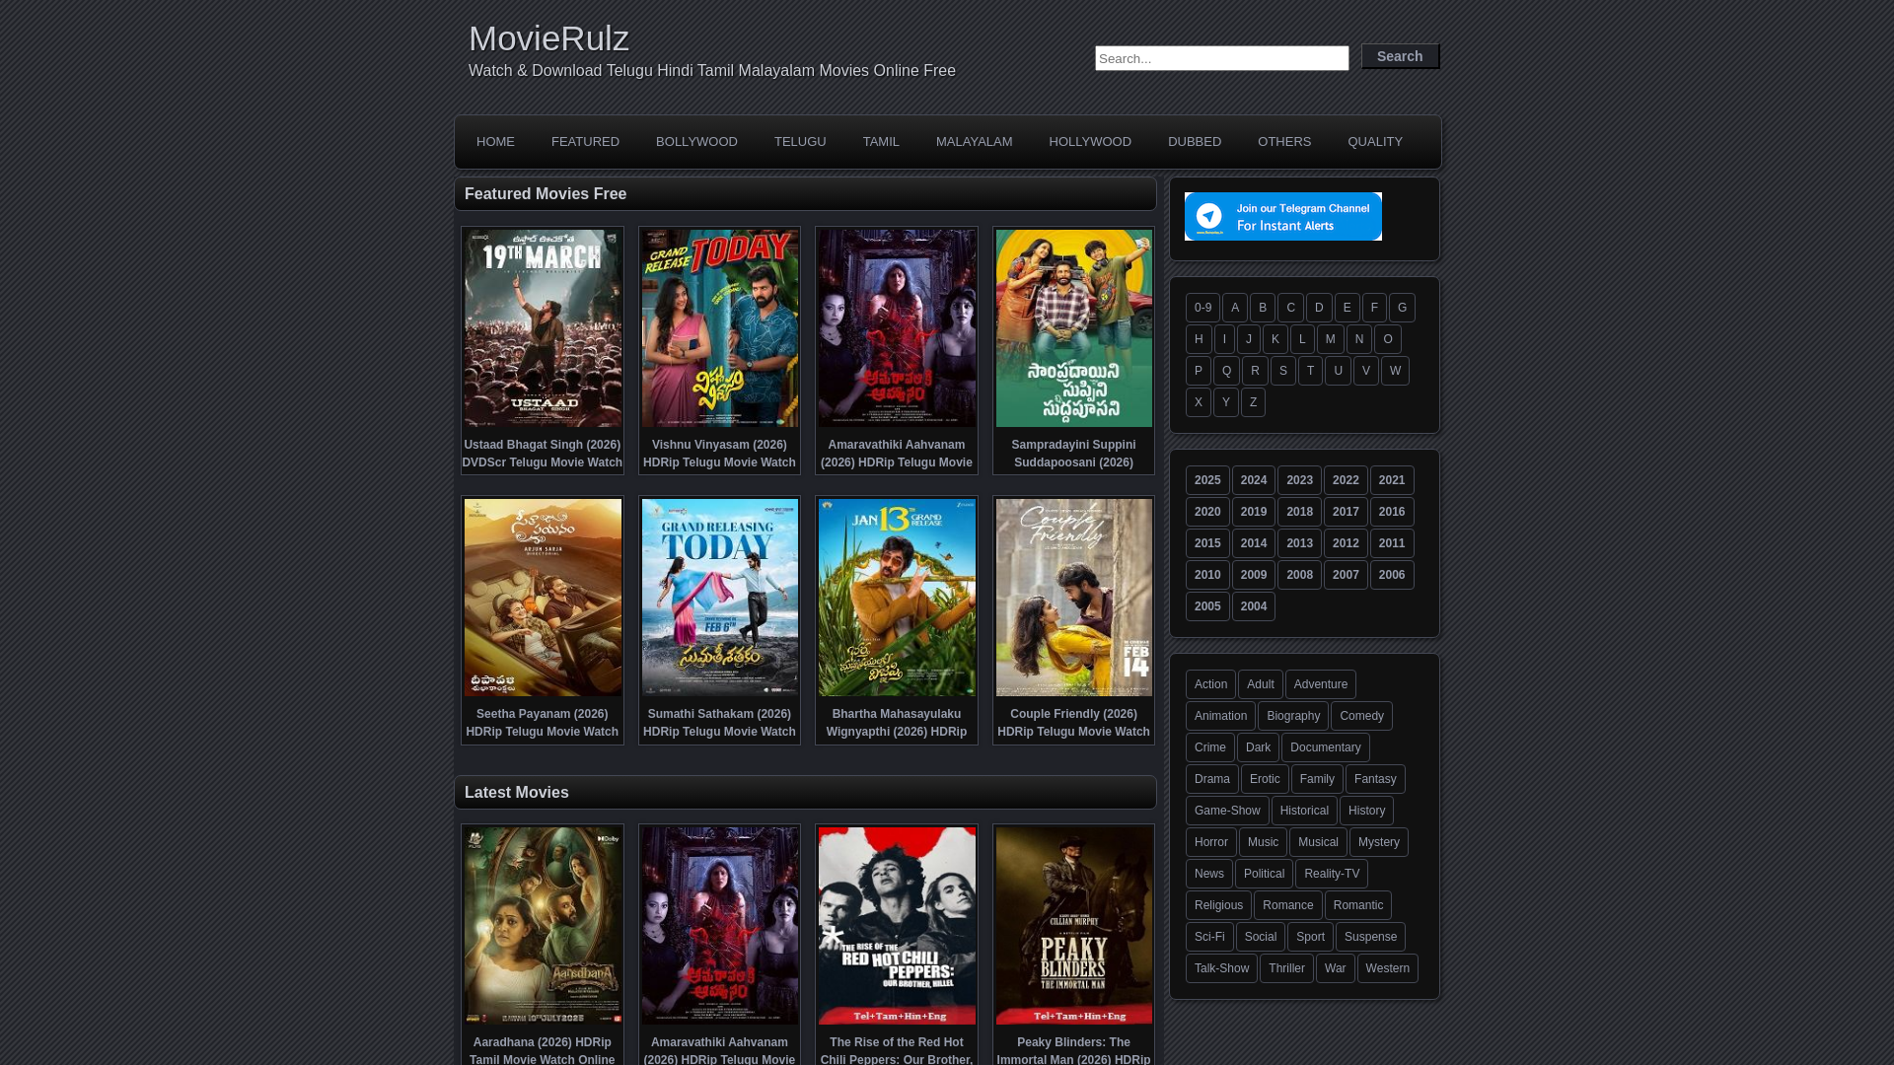Open the Couple Friendly poster
Viewport: 1894px width, 1065px height.
pyautogui.click(x=1074, y=598)
